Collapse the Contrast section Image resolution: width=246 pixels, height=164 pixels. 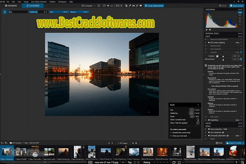206,52
